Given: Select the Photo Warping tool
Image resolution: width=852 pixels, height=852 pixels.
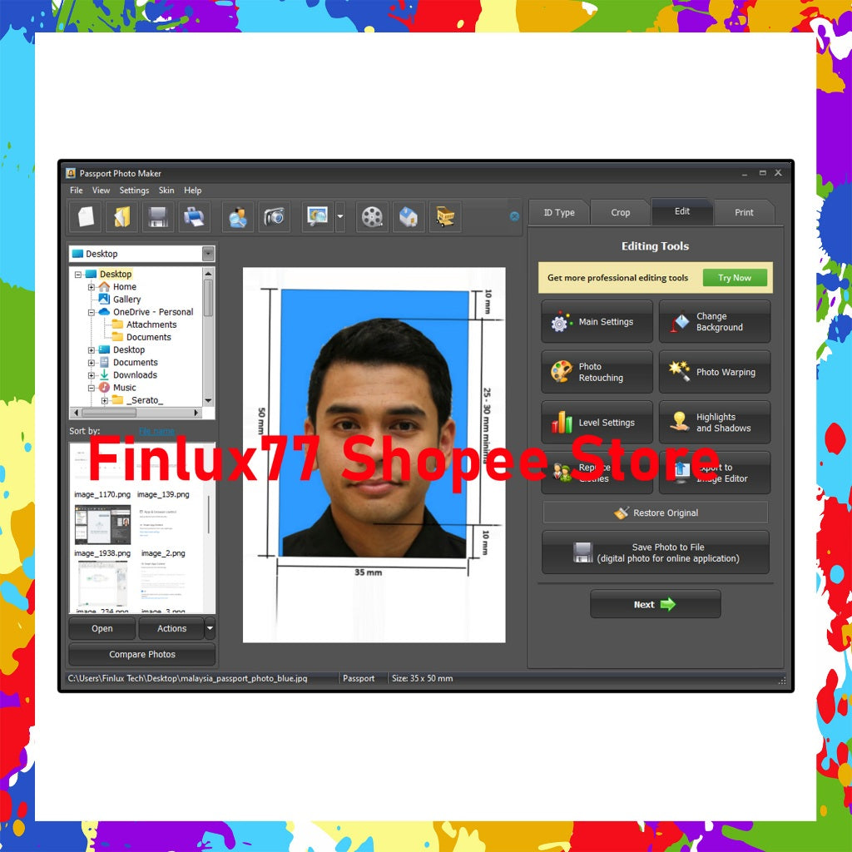Looking at the screenshot, I should [x=715, y=372].
